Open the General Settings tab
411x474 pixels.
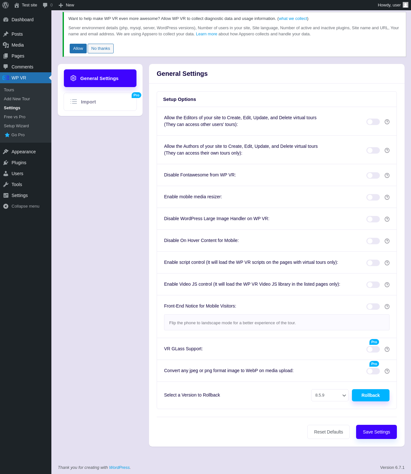(100, 78)
